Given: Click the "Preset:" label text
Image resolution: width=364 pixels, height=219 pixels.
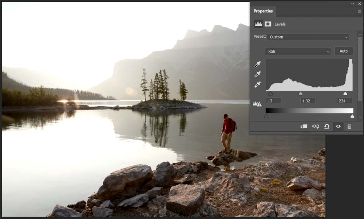Looking at the screenshot, I should 260,37.
